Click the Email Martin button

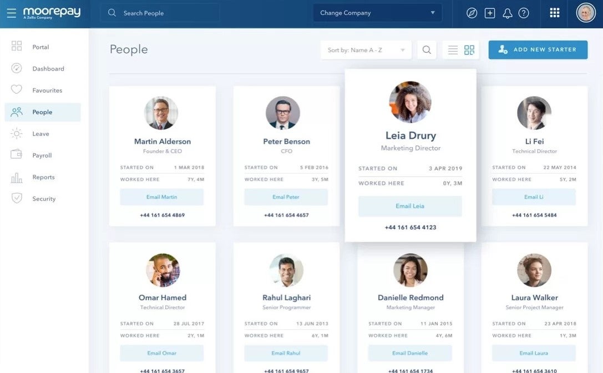pyautogui.click(x=162, y=197)
